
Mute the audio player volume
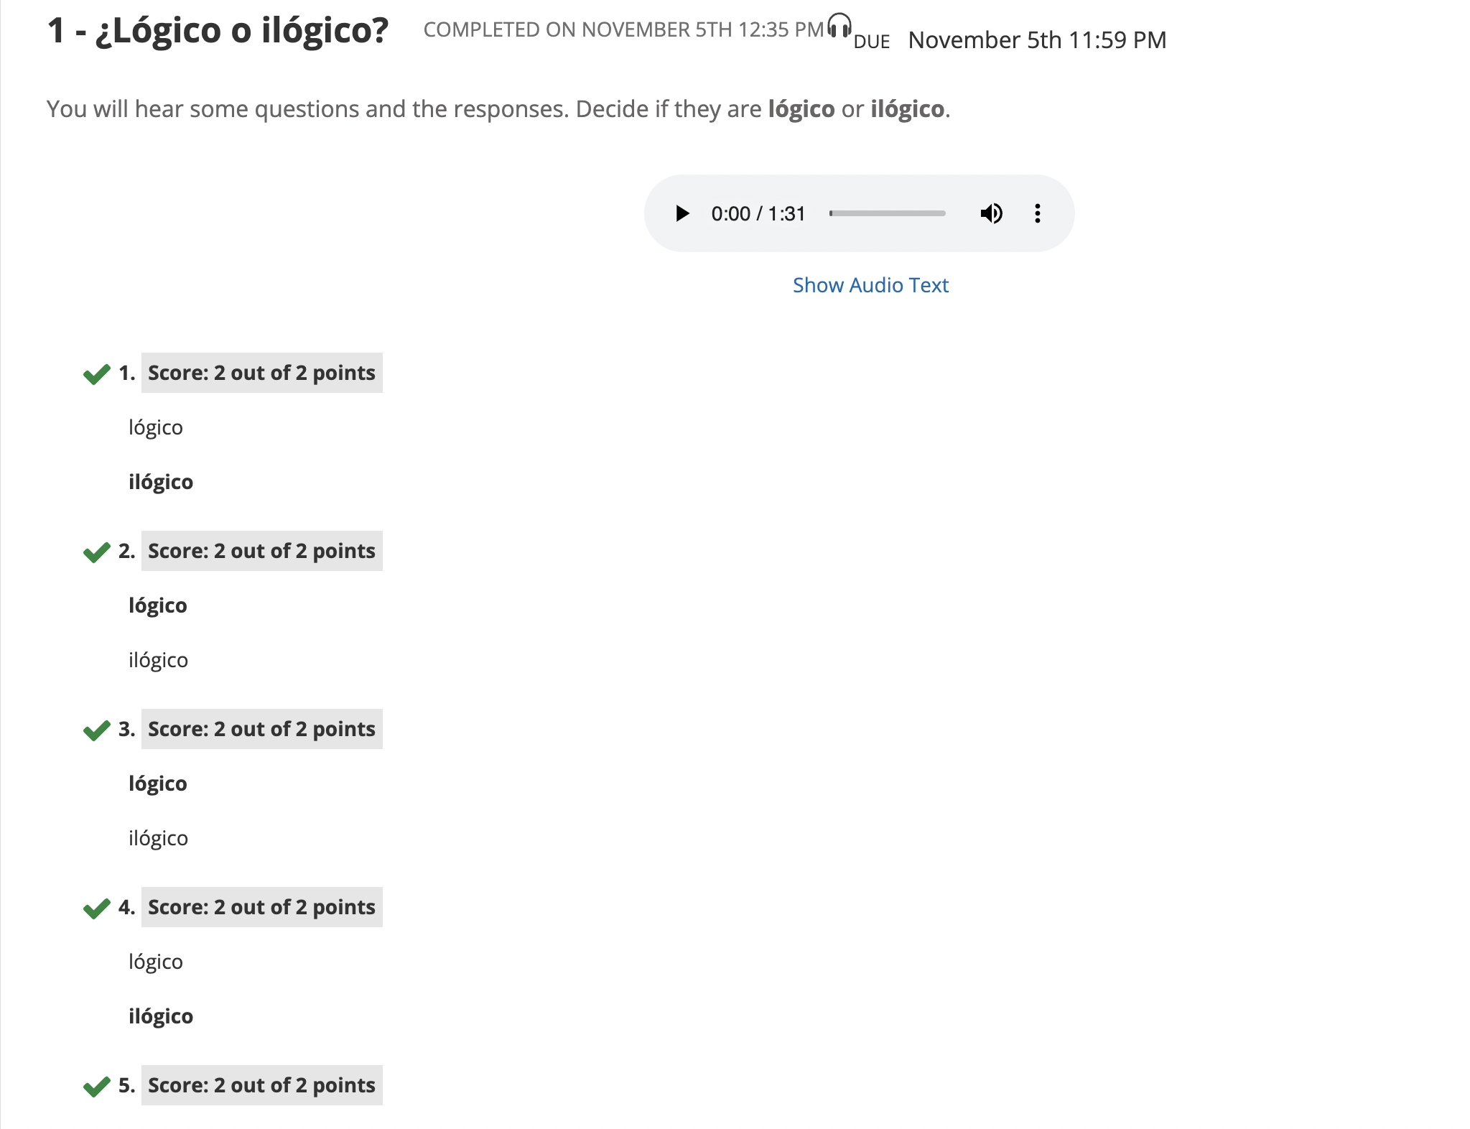[991, 213]
